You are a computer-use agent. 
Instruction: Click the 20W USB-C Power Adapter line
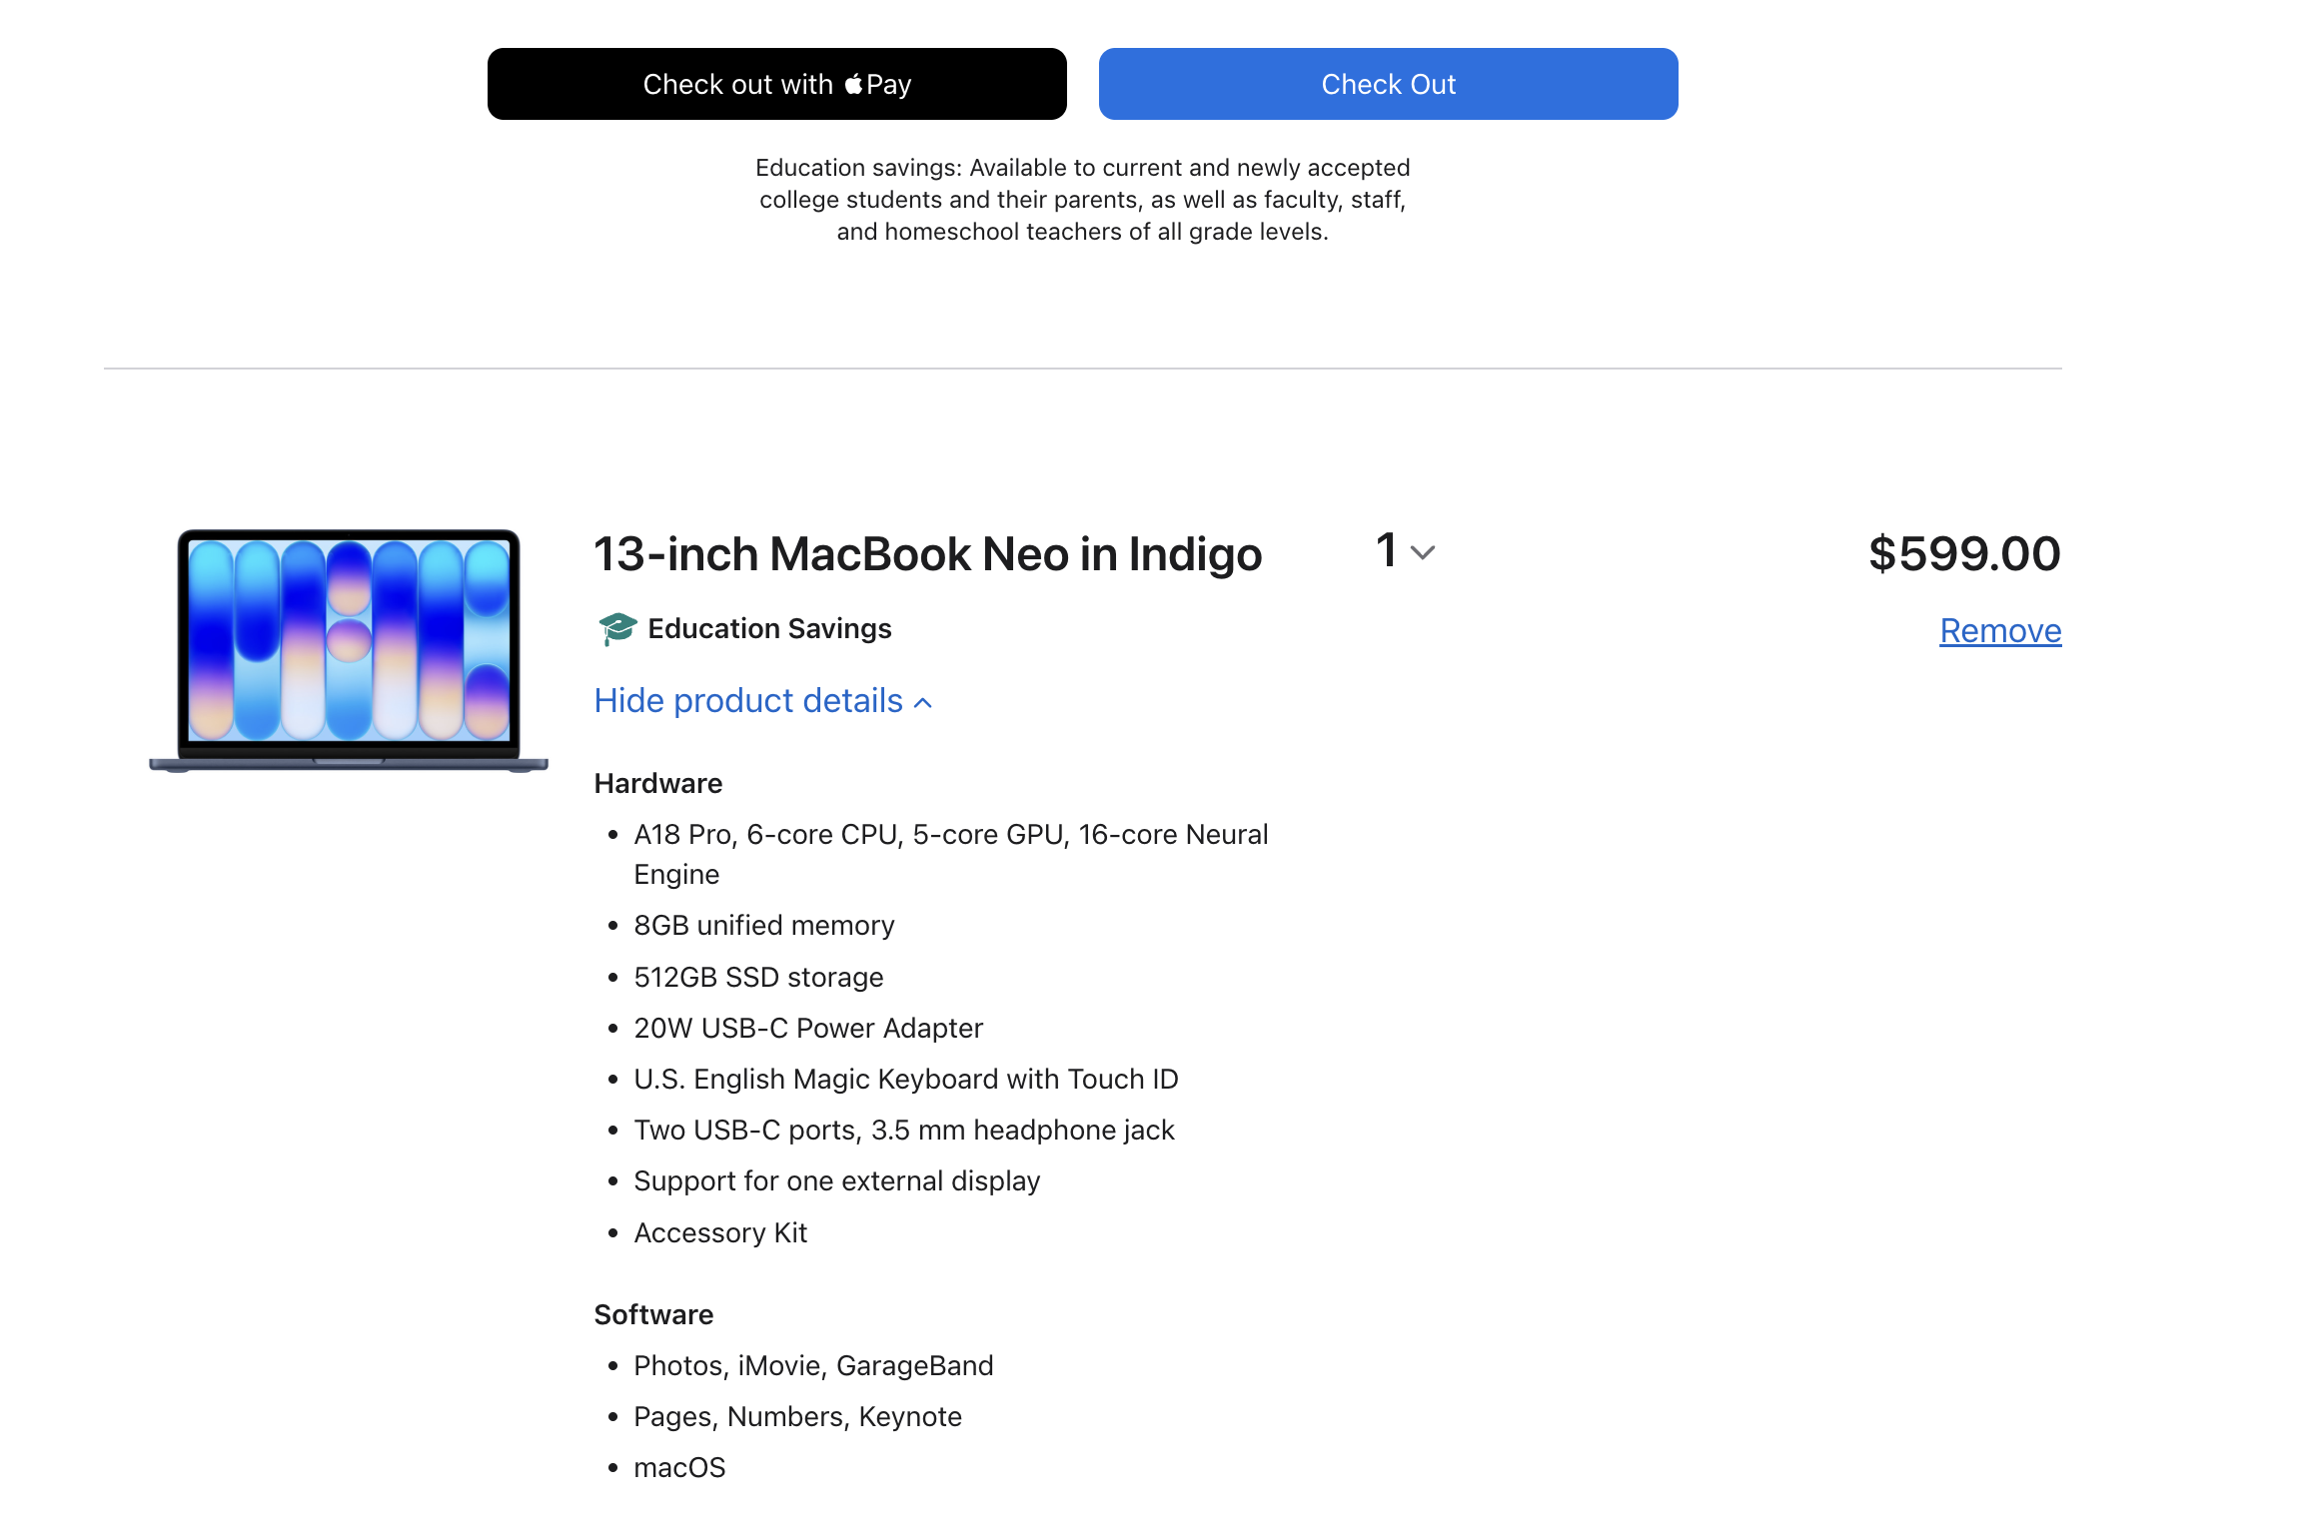pyautogui.click(x=807, y=1029)
